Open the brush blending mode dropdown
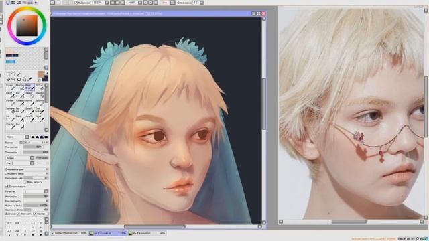The image size is (429, 241). (17, 137)
